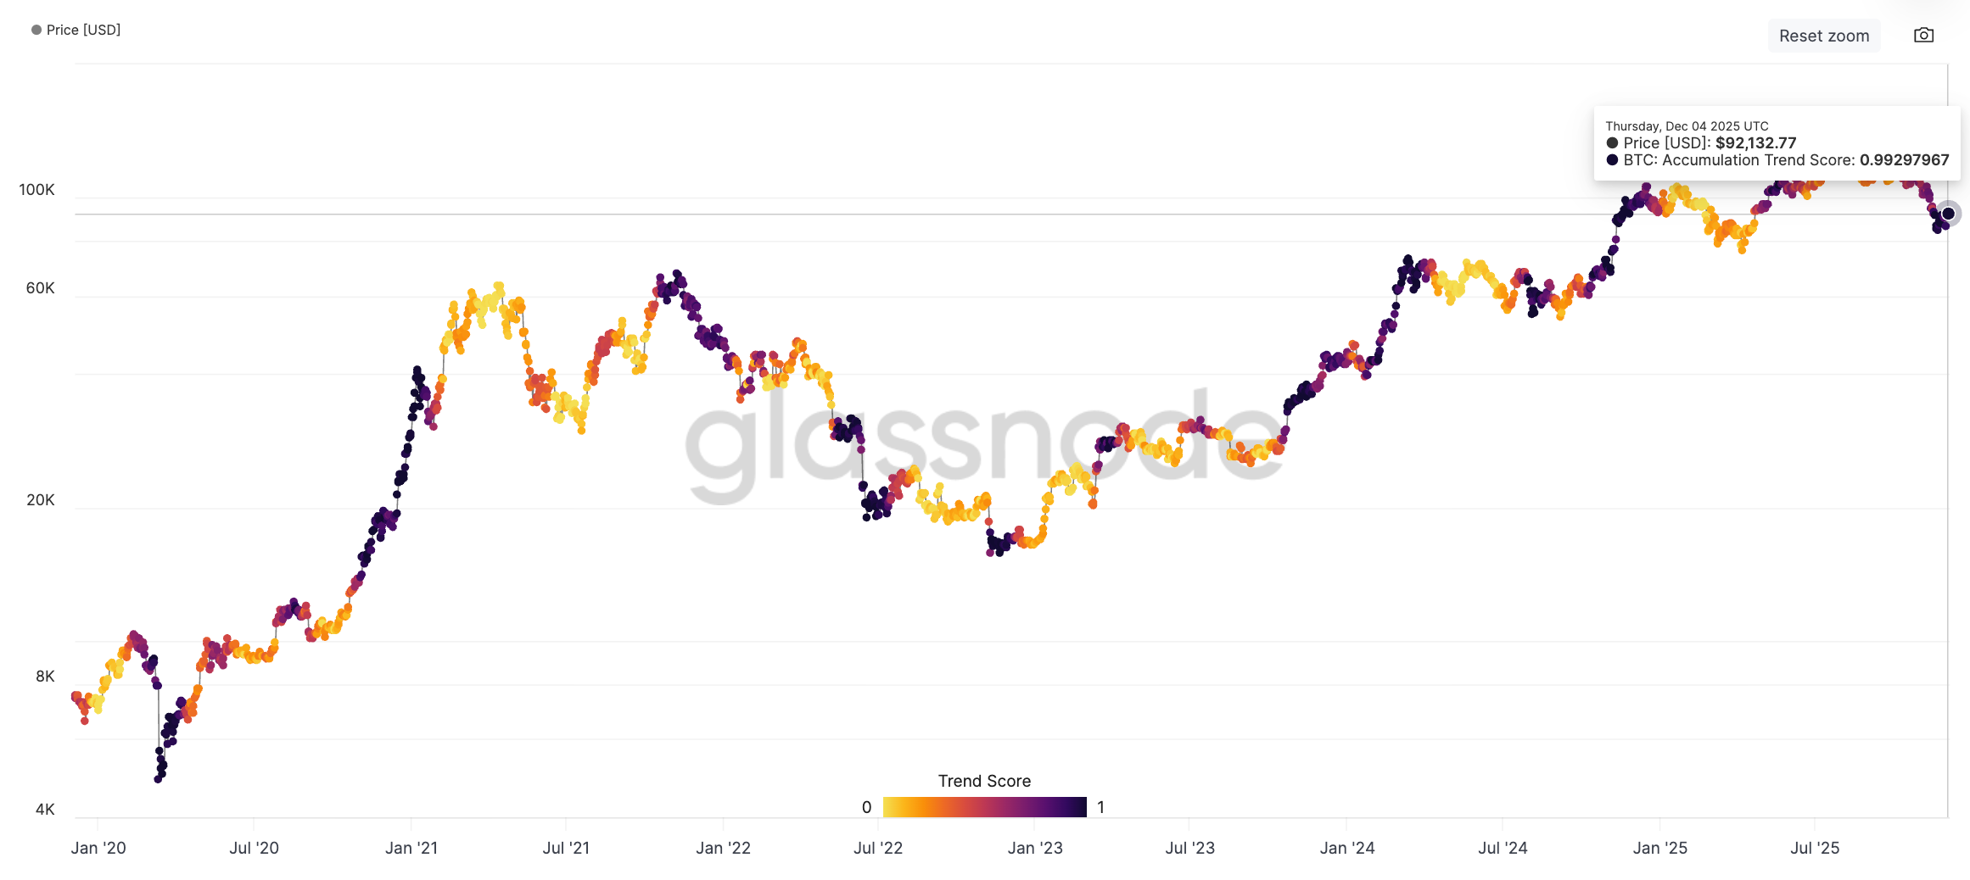1970x880 pixels.
Task: Click the dark BTC Accumulation Trend Score dot
Action: pyautogui.click(x=1611, y=160)
